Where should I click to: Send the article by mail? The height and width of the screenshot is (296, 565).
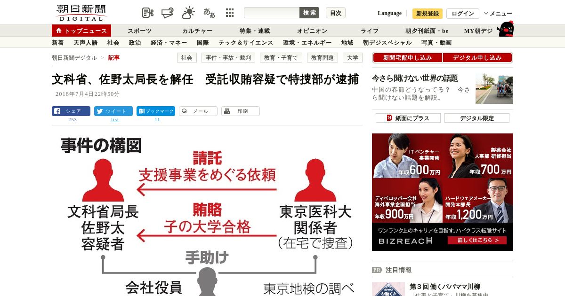tap(198, 111)
